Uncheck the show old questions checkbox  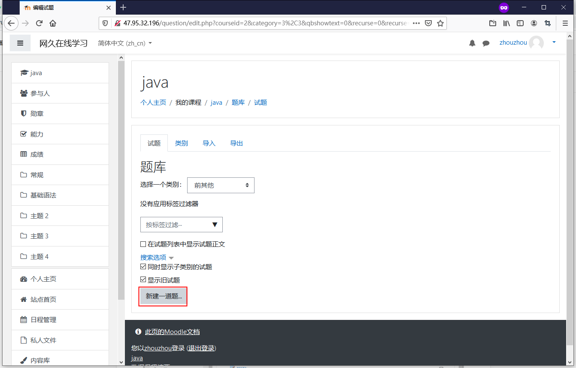point(143,280)
